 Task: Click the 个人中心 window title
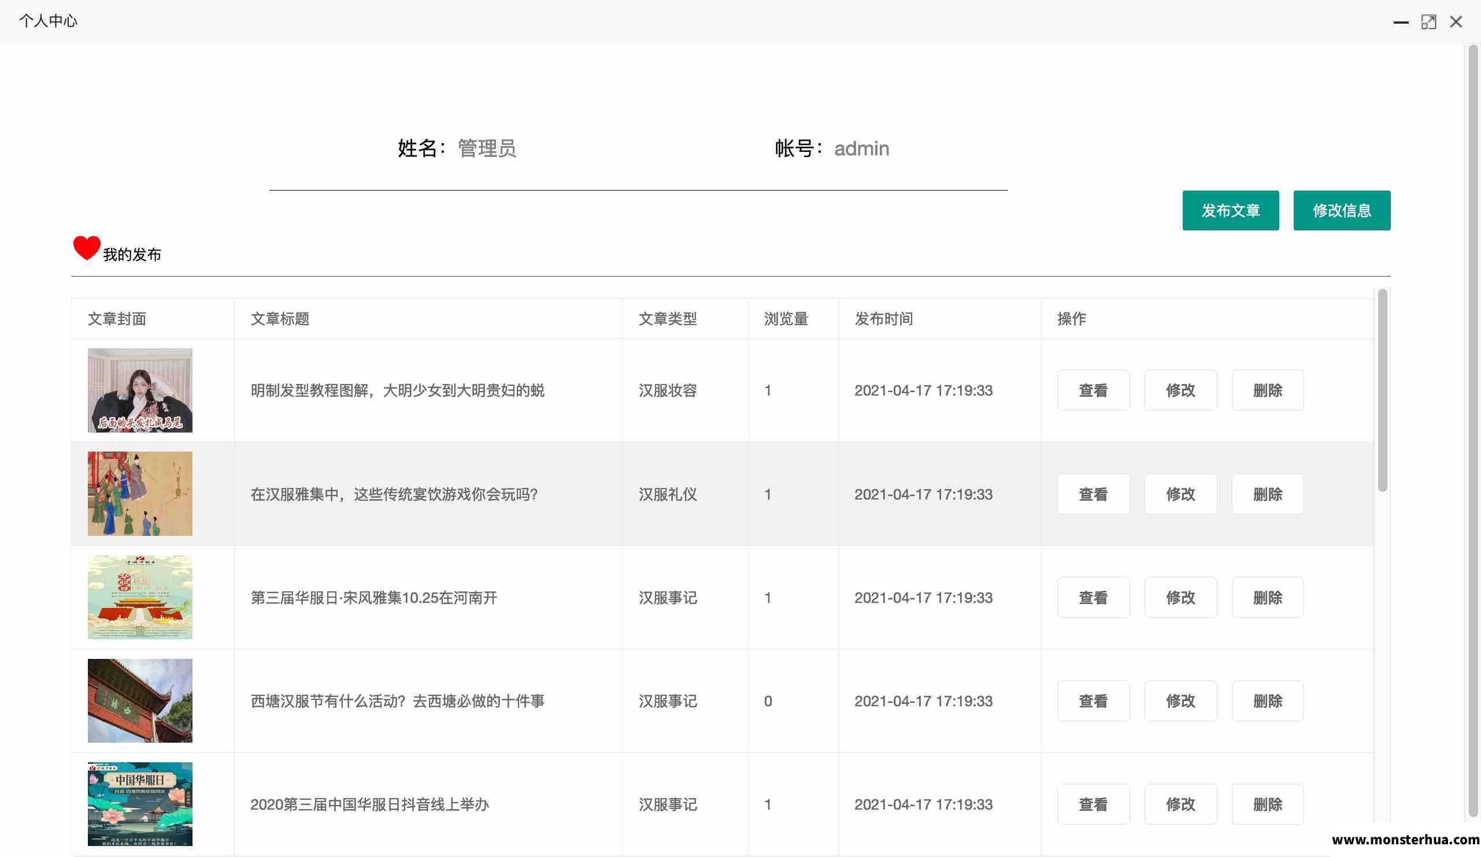(47, 21)
